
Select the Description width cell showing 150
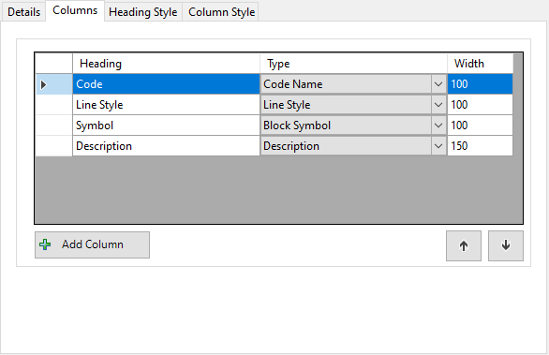pos(480,146)
